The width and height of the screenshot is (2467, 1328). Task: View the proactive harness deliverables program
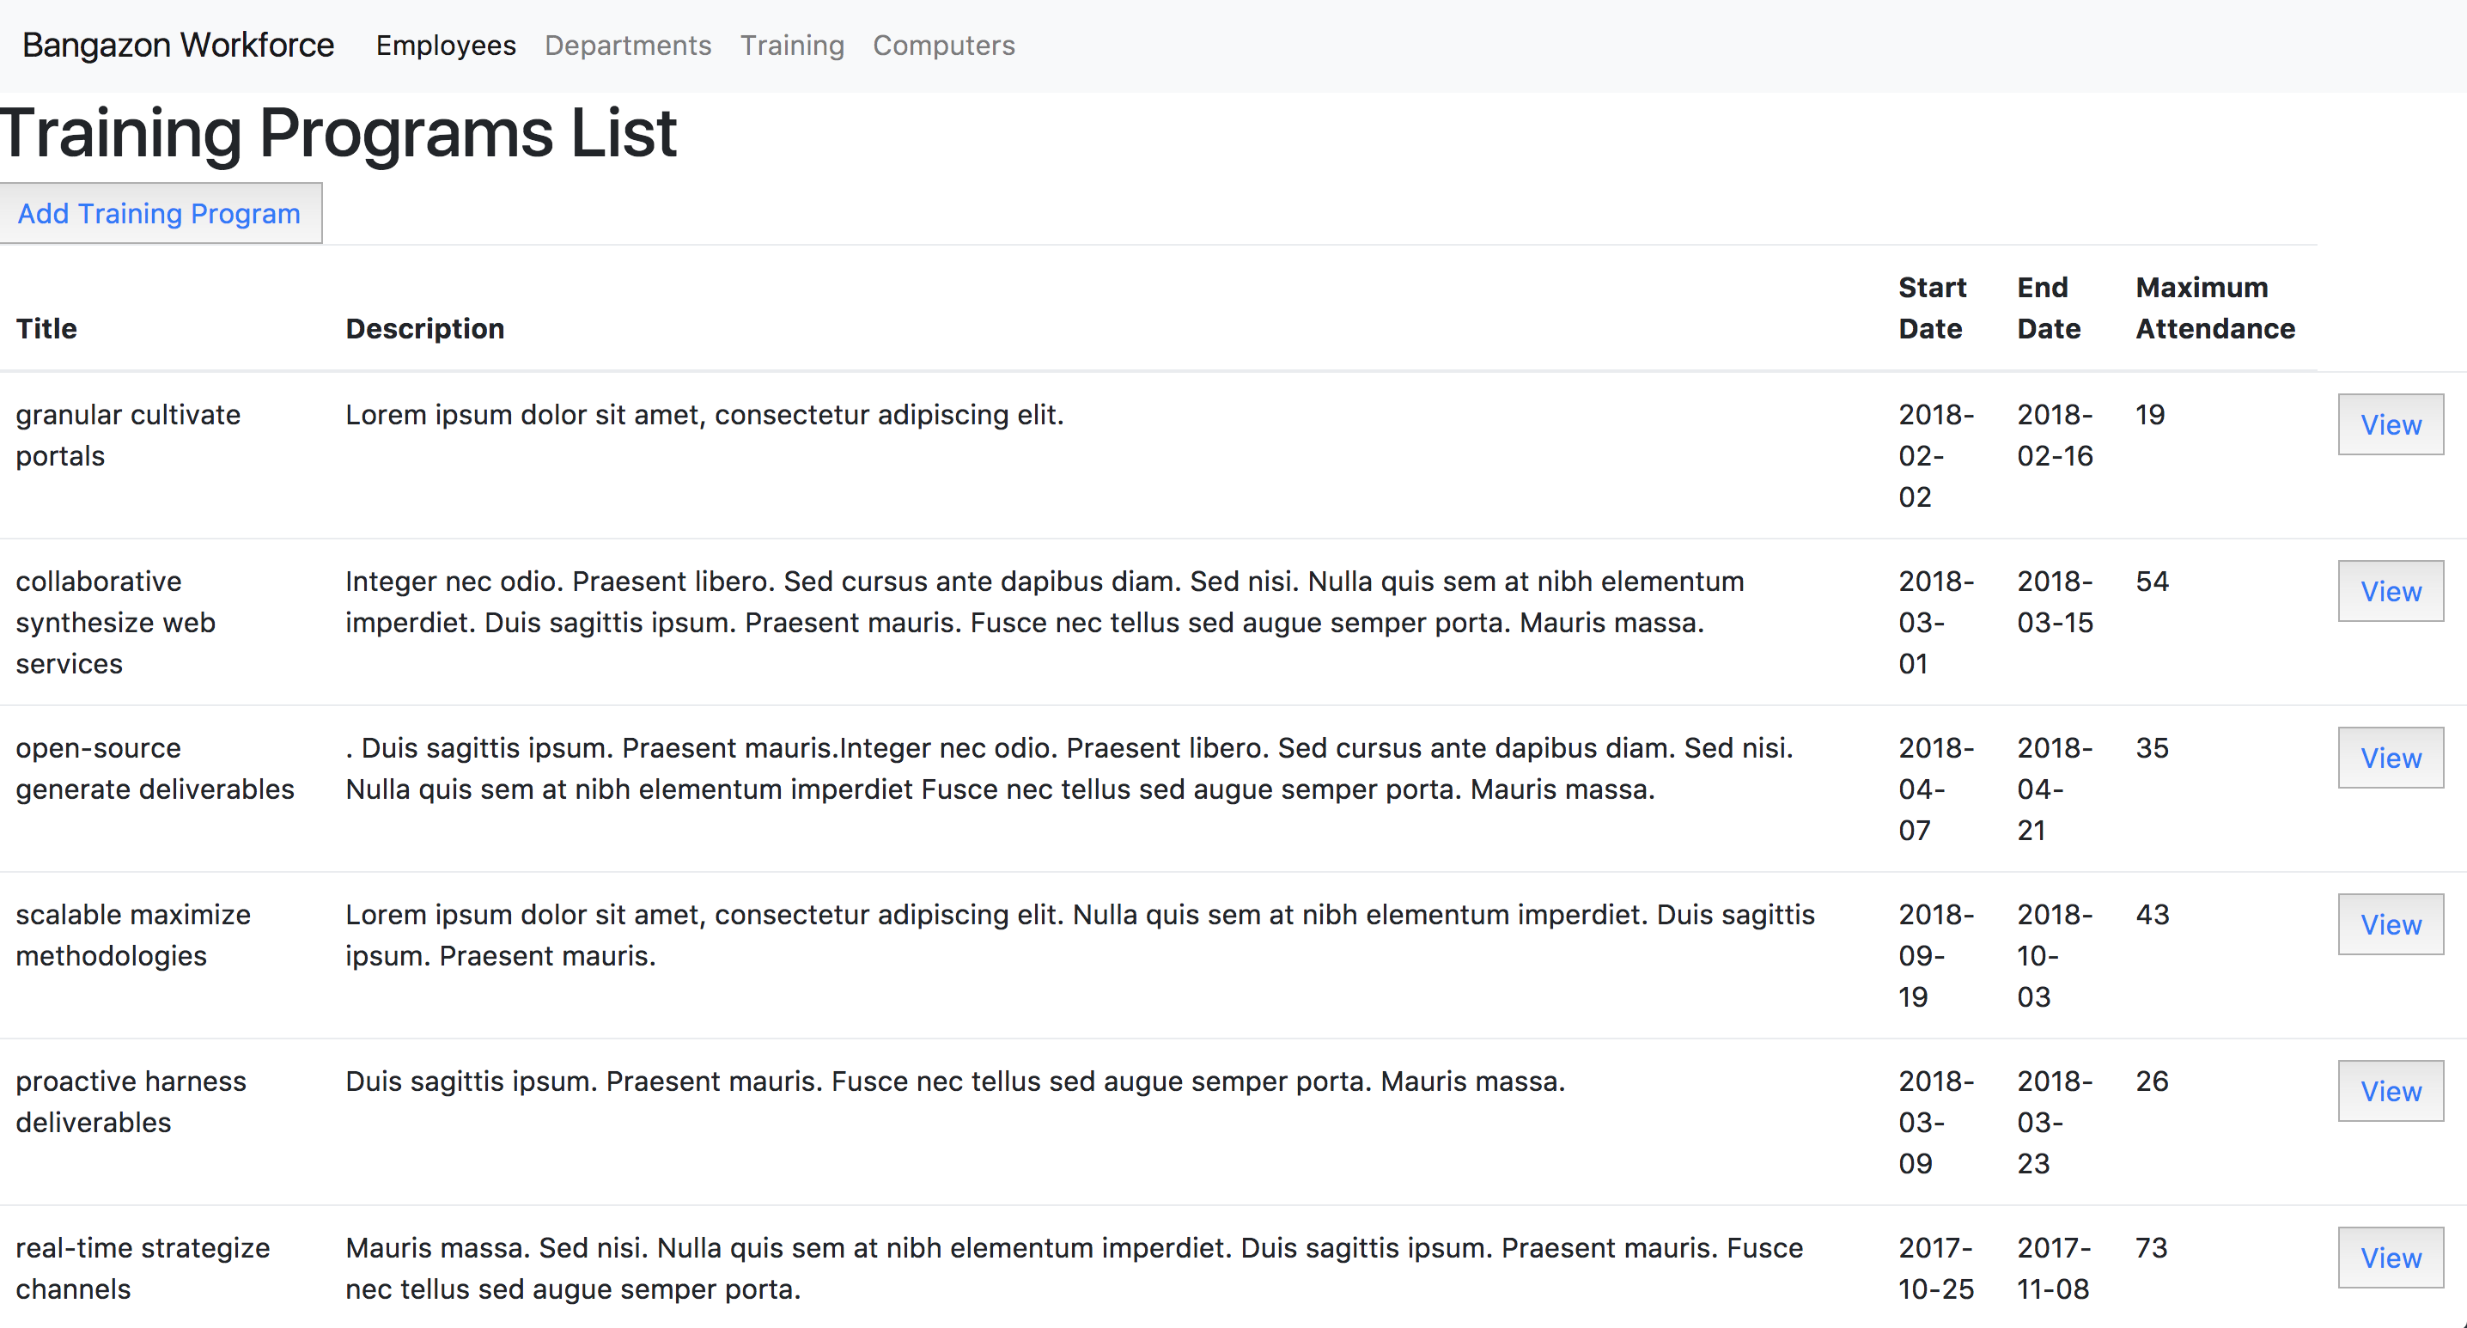coord(2391,1091)
